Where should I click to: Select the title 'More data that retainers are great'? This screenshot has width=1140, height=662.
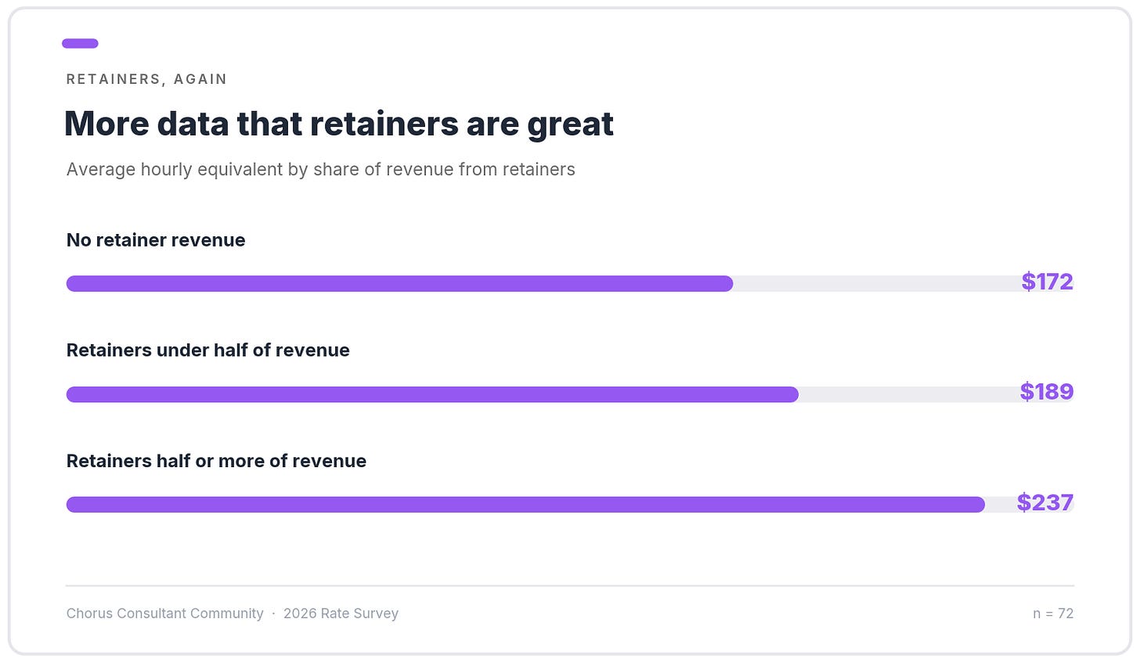339,124
